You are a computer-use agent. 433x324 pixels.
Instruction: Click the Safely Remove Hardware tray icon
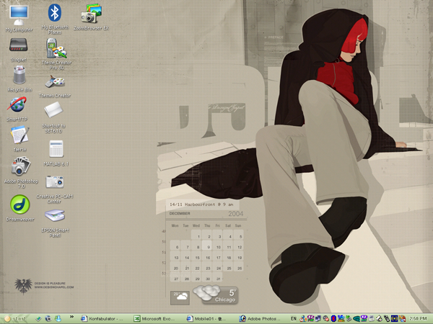[349, 319]
